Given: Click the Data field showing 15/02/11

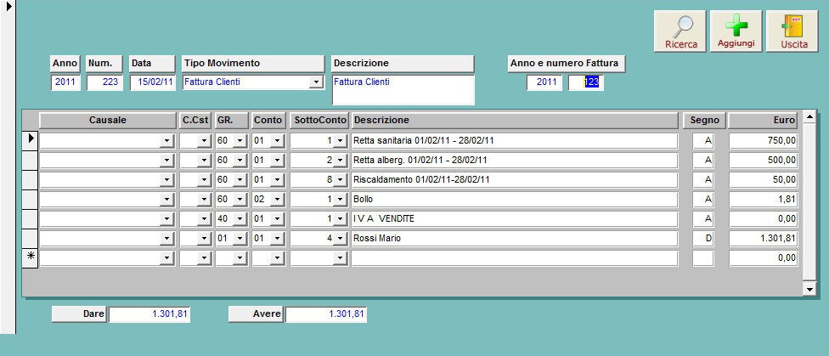Looking at the screenshot, I should [x=152, y=82].
